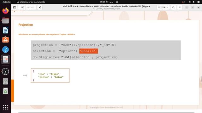The height and width of the screenshot is (113, 202).
Task: Open the battery status icon in the top bar
Action: coord(199,2)
